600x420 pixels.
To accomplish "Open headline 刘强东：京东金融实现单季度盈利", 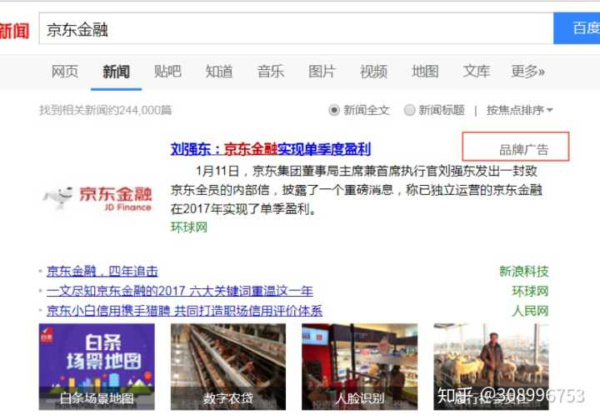I will click(271, 149).
